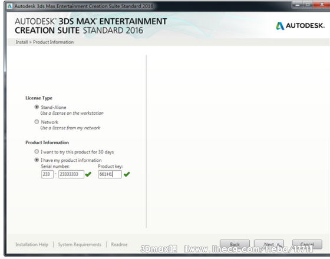Click the Product Information section heading

click(x=47, y=142)
